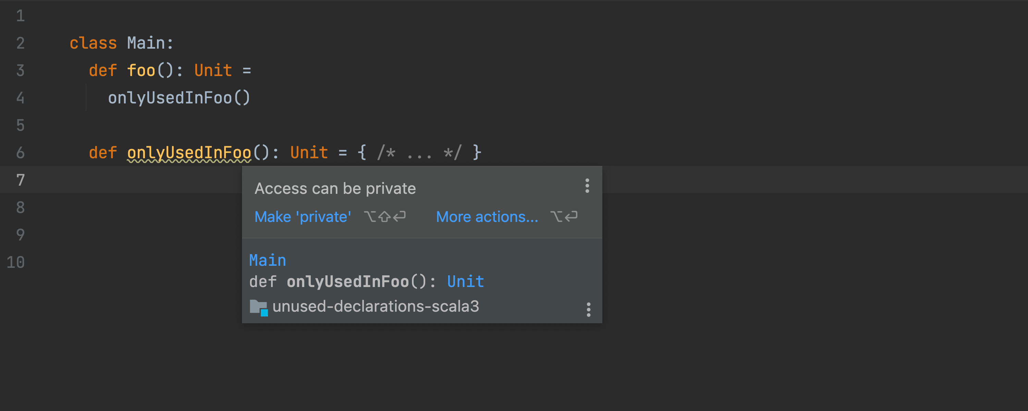Expand the folded /* ... */ comment block
The height and width of the screenshot is (411, 1028).
(419, 153)
